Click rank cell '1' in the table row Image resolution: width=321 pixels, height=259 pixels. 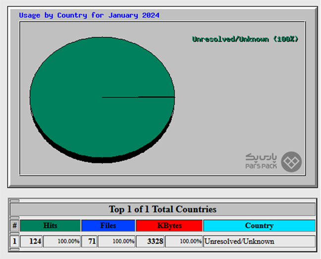point(14,241)
